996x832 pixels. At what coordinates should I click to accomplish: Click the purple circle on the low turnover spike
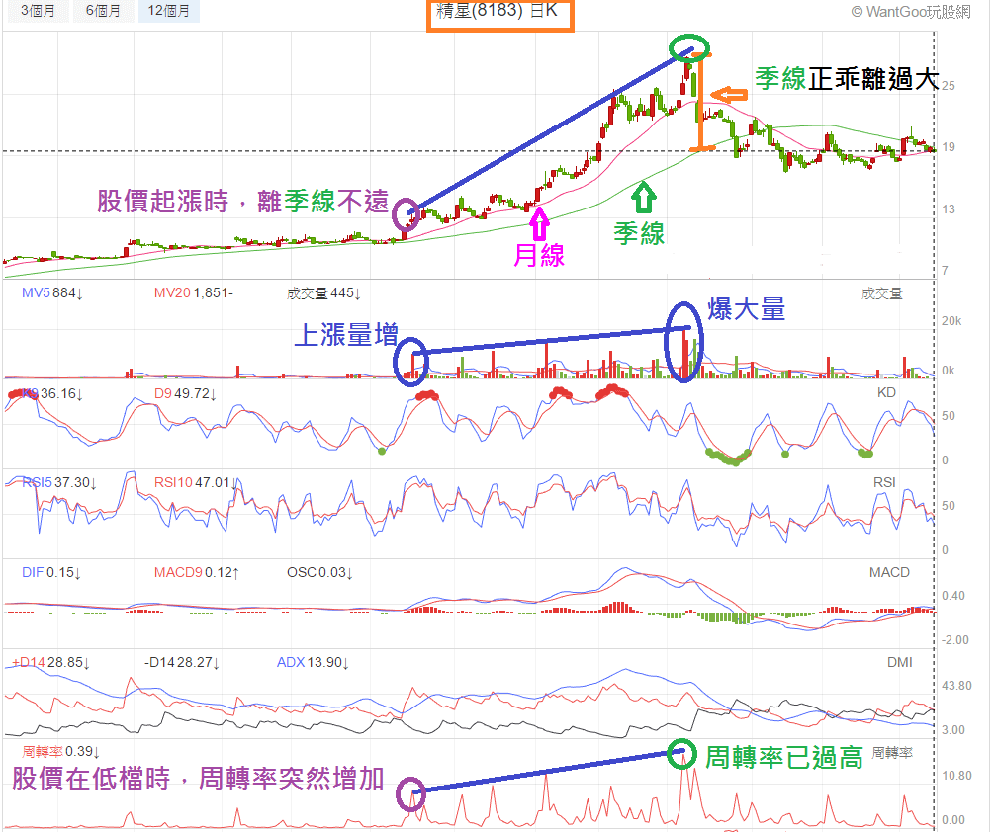pyautogui.click(x=411, y=793)
